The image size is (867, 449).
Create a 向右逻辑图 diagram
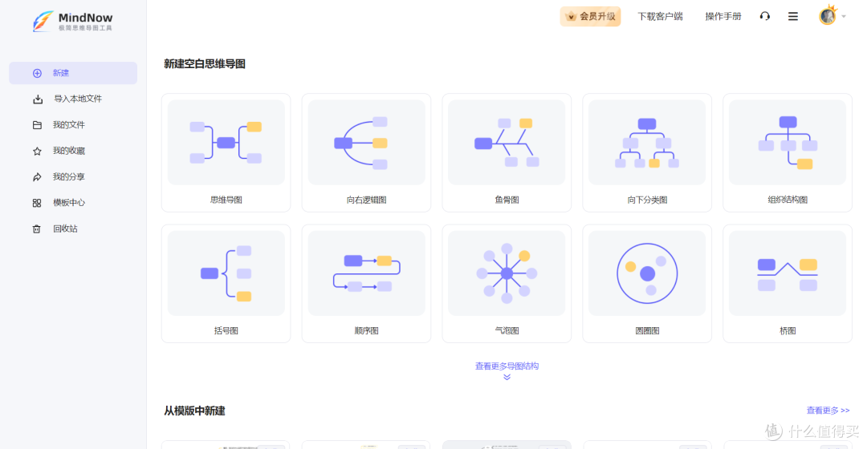tap(366, 152)
